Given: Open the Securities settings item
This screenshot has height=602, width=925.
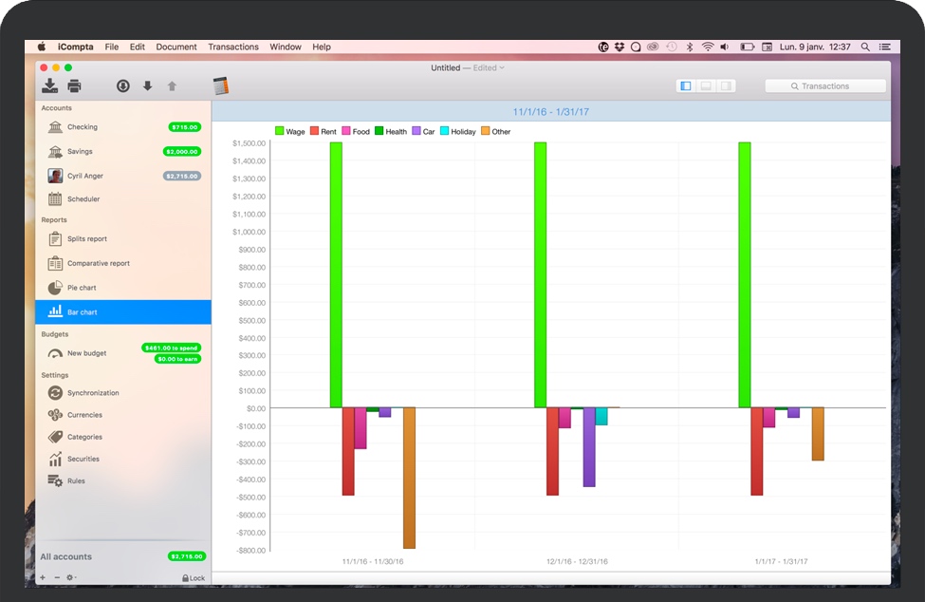Looking at the screenshot, I should [83, 460].
